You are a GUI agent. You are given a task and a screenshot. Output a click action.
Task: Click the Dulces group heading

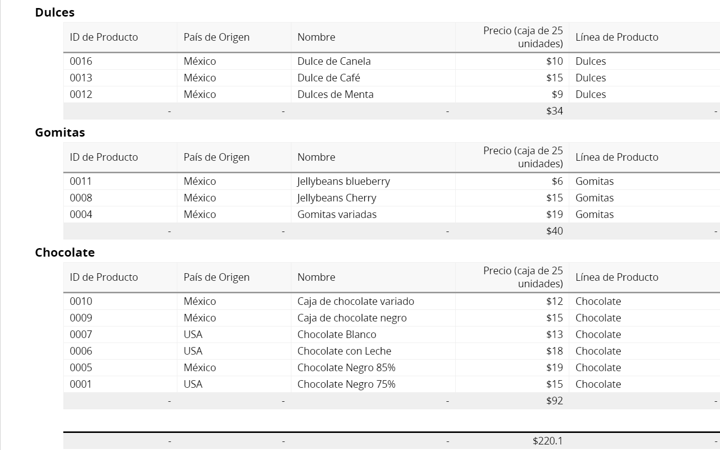pyautogui.click(x=55, y=13)
